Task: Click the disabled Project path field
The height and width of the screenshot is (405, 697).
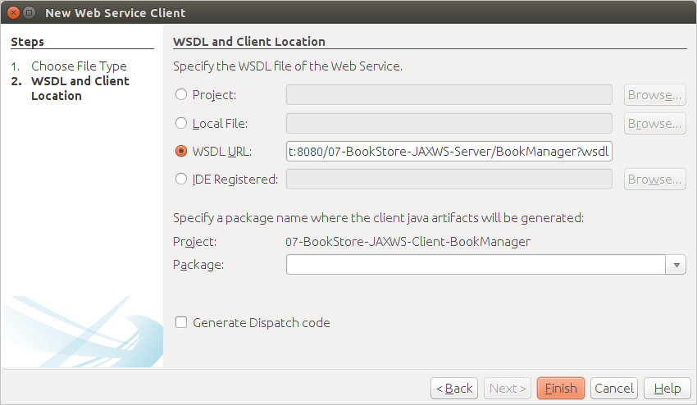Action: tap(449, 95)
